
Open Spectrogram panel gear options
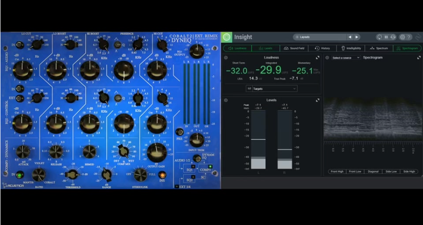[x=327, y=58]
